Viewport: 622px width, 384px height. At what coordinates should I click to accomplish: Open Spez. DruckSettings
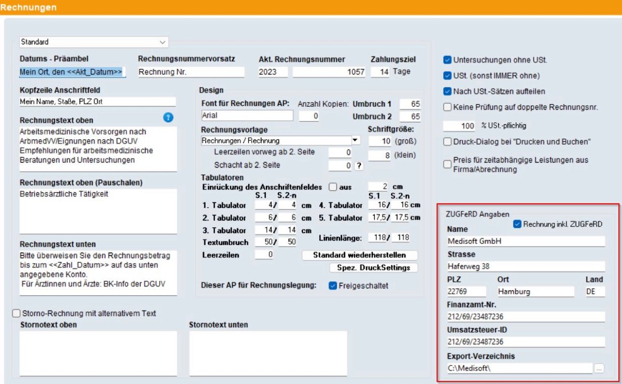[373, 267]
